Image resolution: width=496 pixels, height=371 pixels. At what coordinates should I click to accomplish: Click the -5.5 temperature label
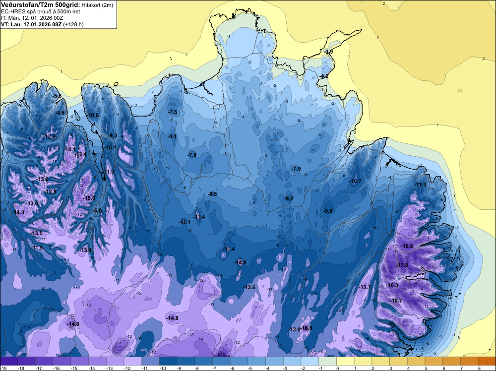point(57,96)
